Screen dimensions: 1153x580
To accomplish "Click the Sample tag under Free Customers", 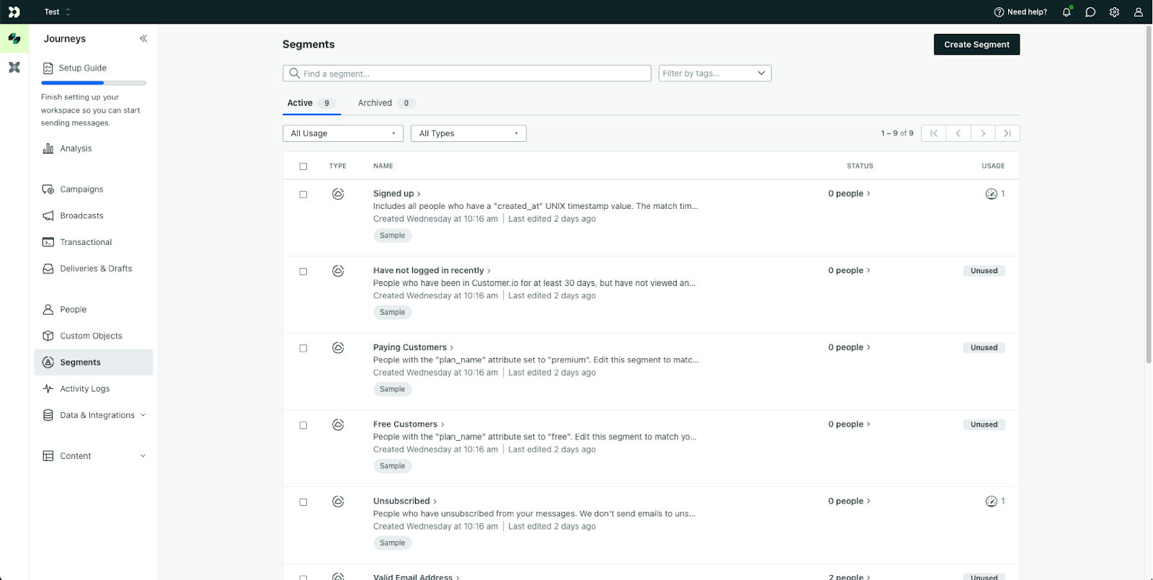I will pos(392,466).
